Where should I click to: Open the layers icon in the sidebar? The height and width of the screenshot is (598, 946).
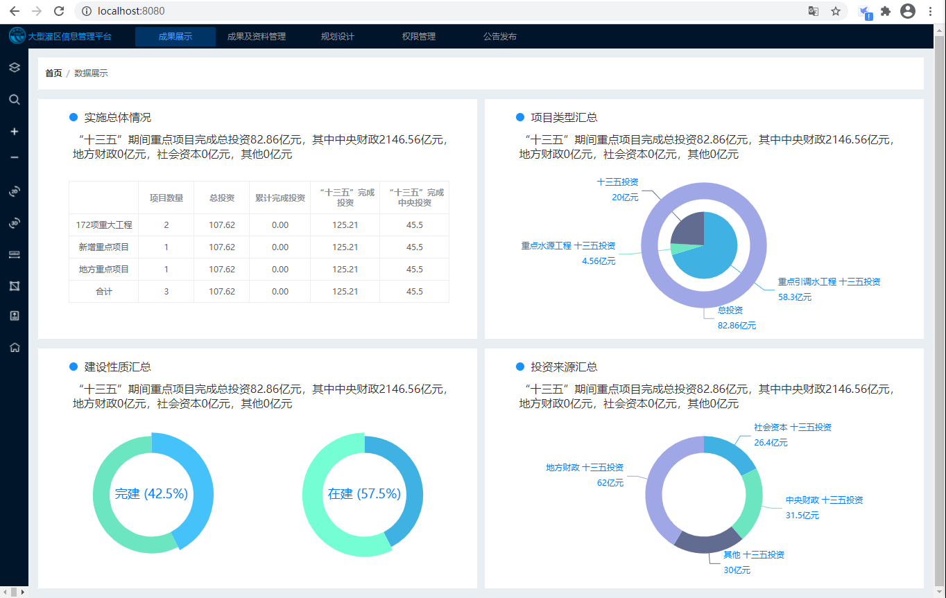pos(14,67)
